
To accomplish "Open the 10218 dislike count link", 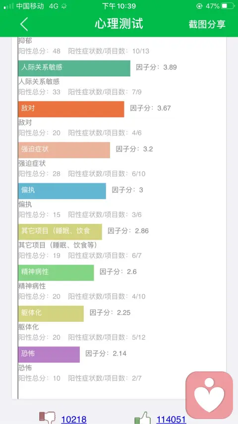I will point(74,419).
